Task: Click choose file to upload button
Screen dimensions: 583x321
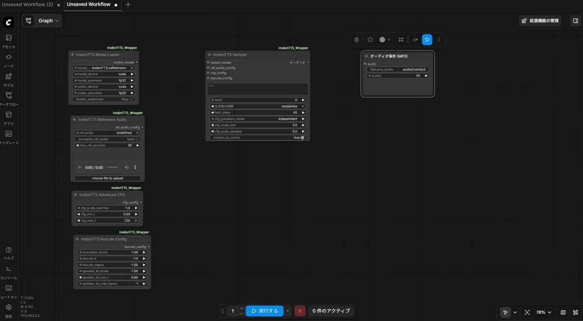Action: tap(107, 178)
